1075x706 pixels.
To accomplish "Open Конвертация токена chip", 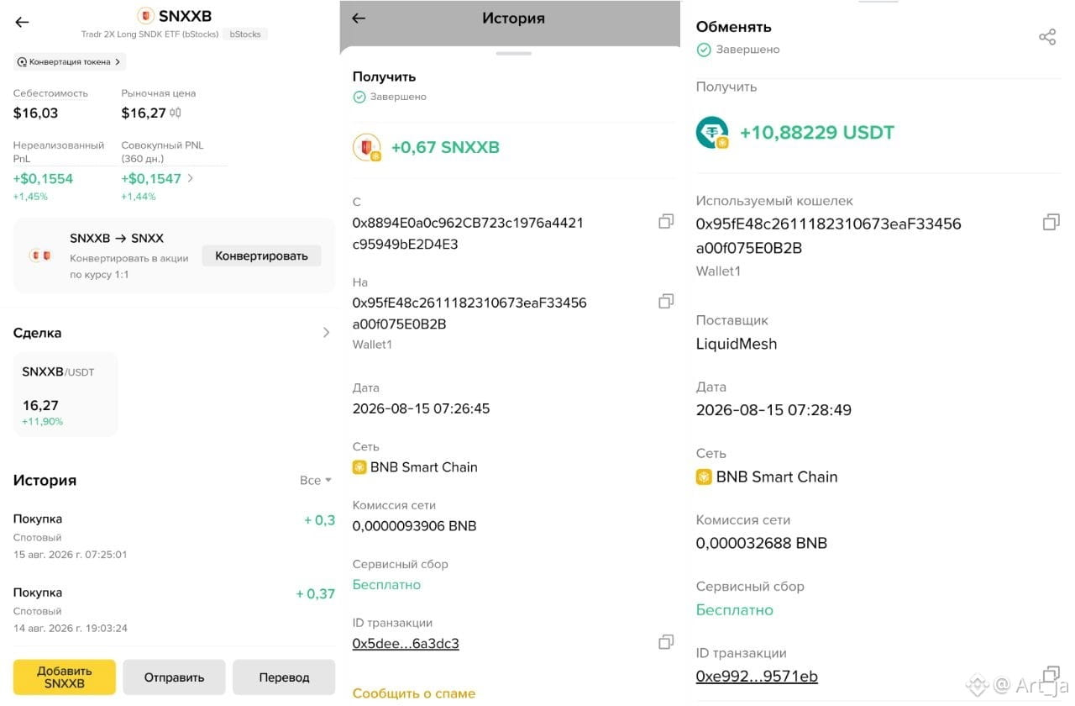I will (x=70, y=61).
